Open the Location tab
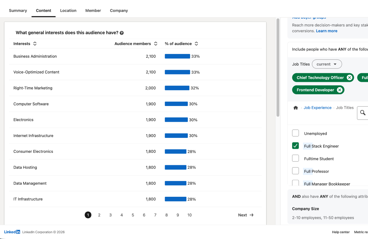 (68, 11)
